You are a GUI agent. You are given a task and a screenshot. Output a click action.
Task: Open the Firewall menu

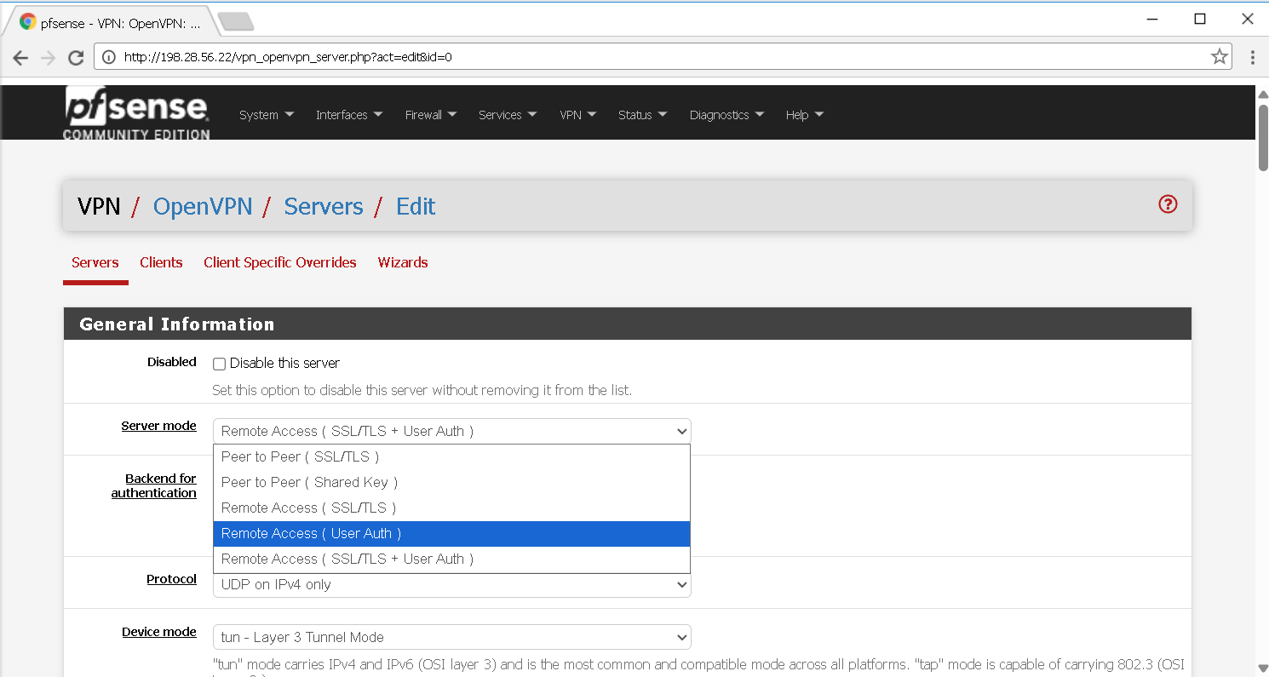coord(430,115)
